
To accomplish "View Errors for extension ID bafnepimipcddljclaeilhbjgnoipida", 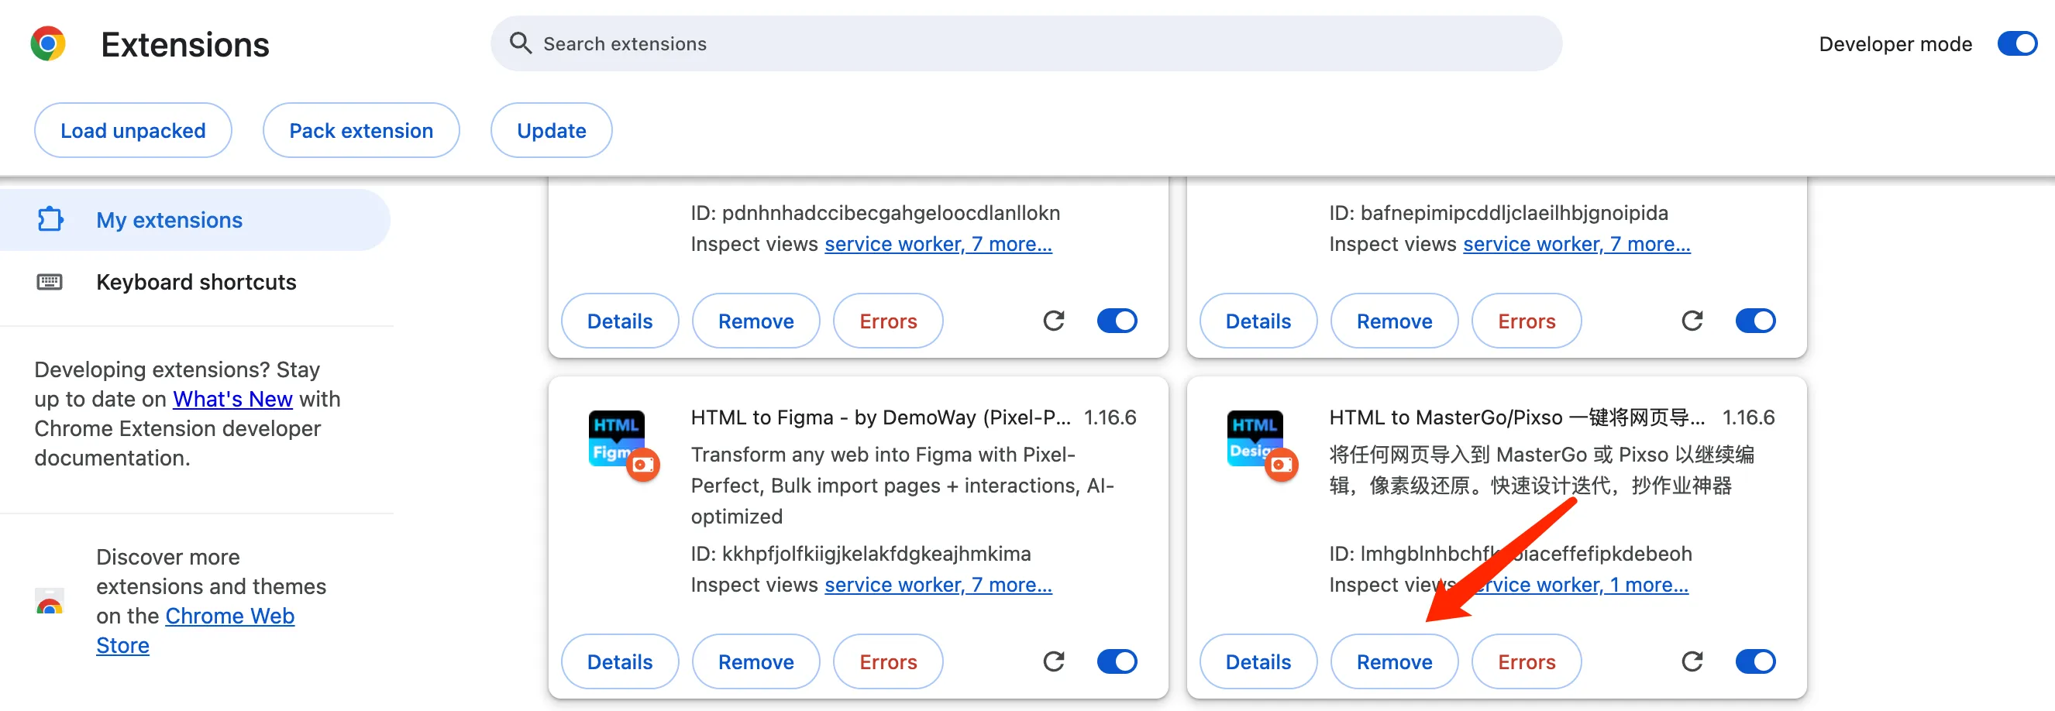I will 1526,321.
